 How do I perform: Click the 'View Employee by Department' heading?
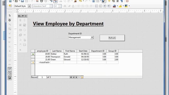click(x=68, y=24)
